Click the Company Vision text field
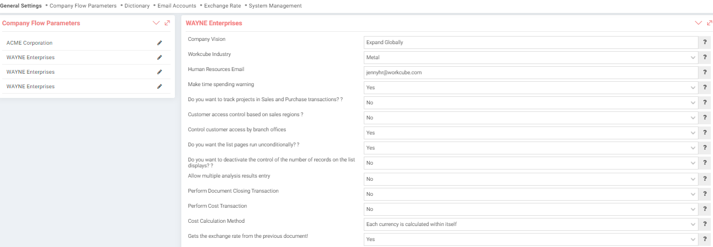The image size is (713, 247). [x=531, y=43]
